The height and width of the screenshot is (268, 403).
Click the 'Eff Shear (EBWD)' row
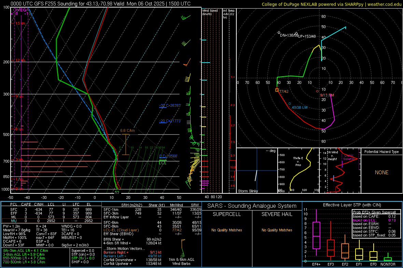(152, 234)
